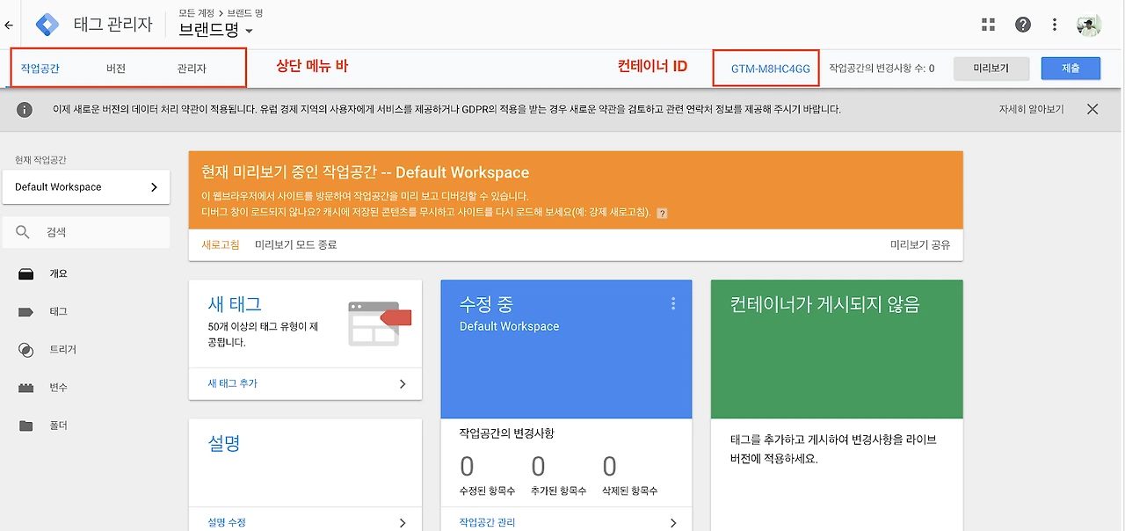Click 미리보기 공유 to share preview

[x=920, y=244]
